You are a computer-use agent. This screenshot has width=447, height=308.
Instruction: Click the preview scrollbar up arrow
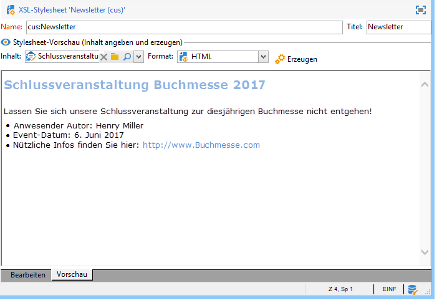tap(425, 84)
